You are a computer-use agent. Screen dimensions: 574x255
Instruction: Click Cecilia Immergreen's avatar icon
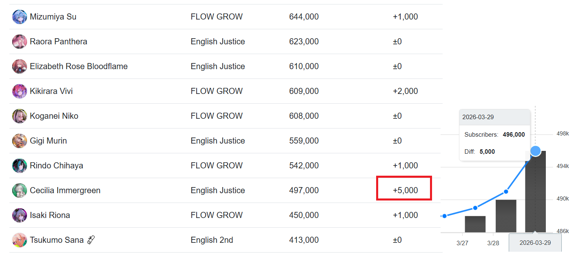[x=20, y=191]
